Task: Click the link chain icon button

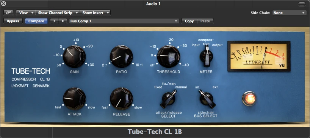Action: 8,13
